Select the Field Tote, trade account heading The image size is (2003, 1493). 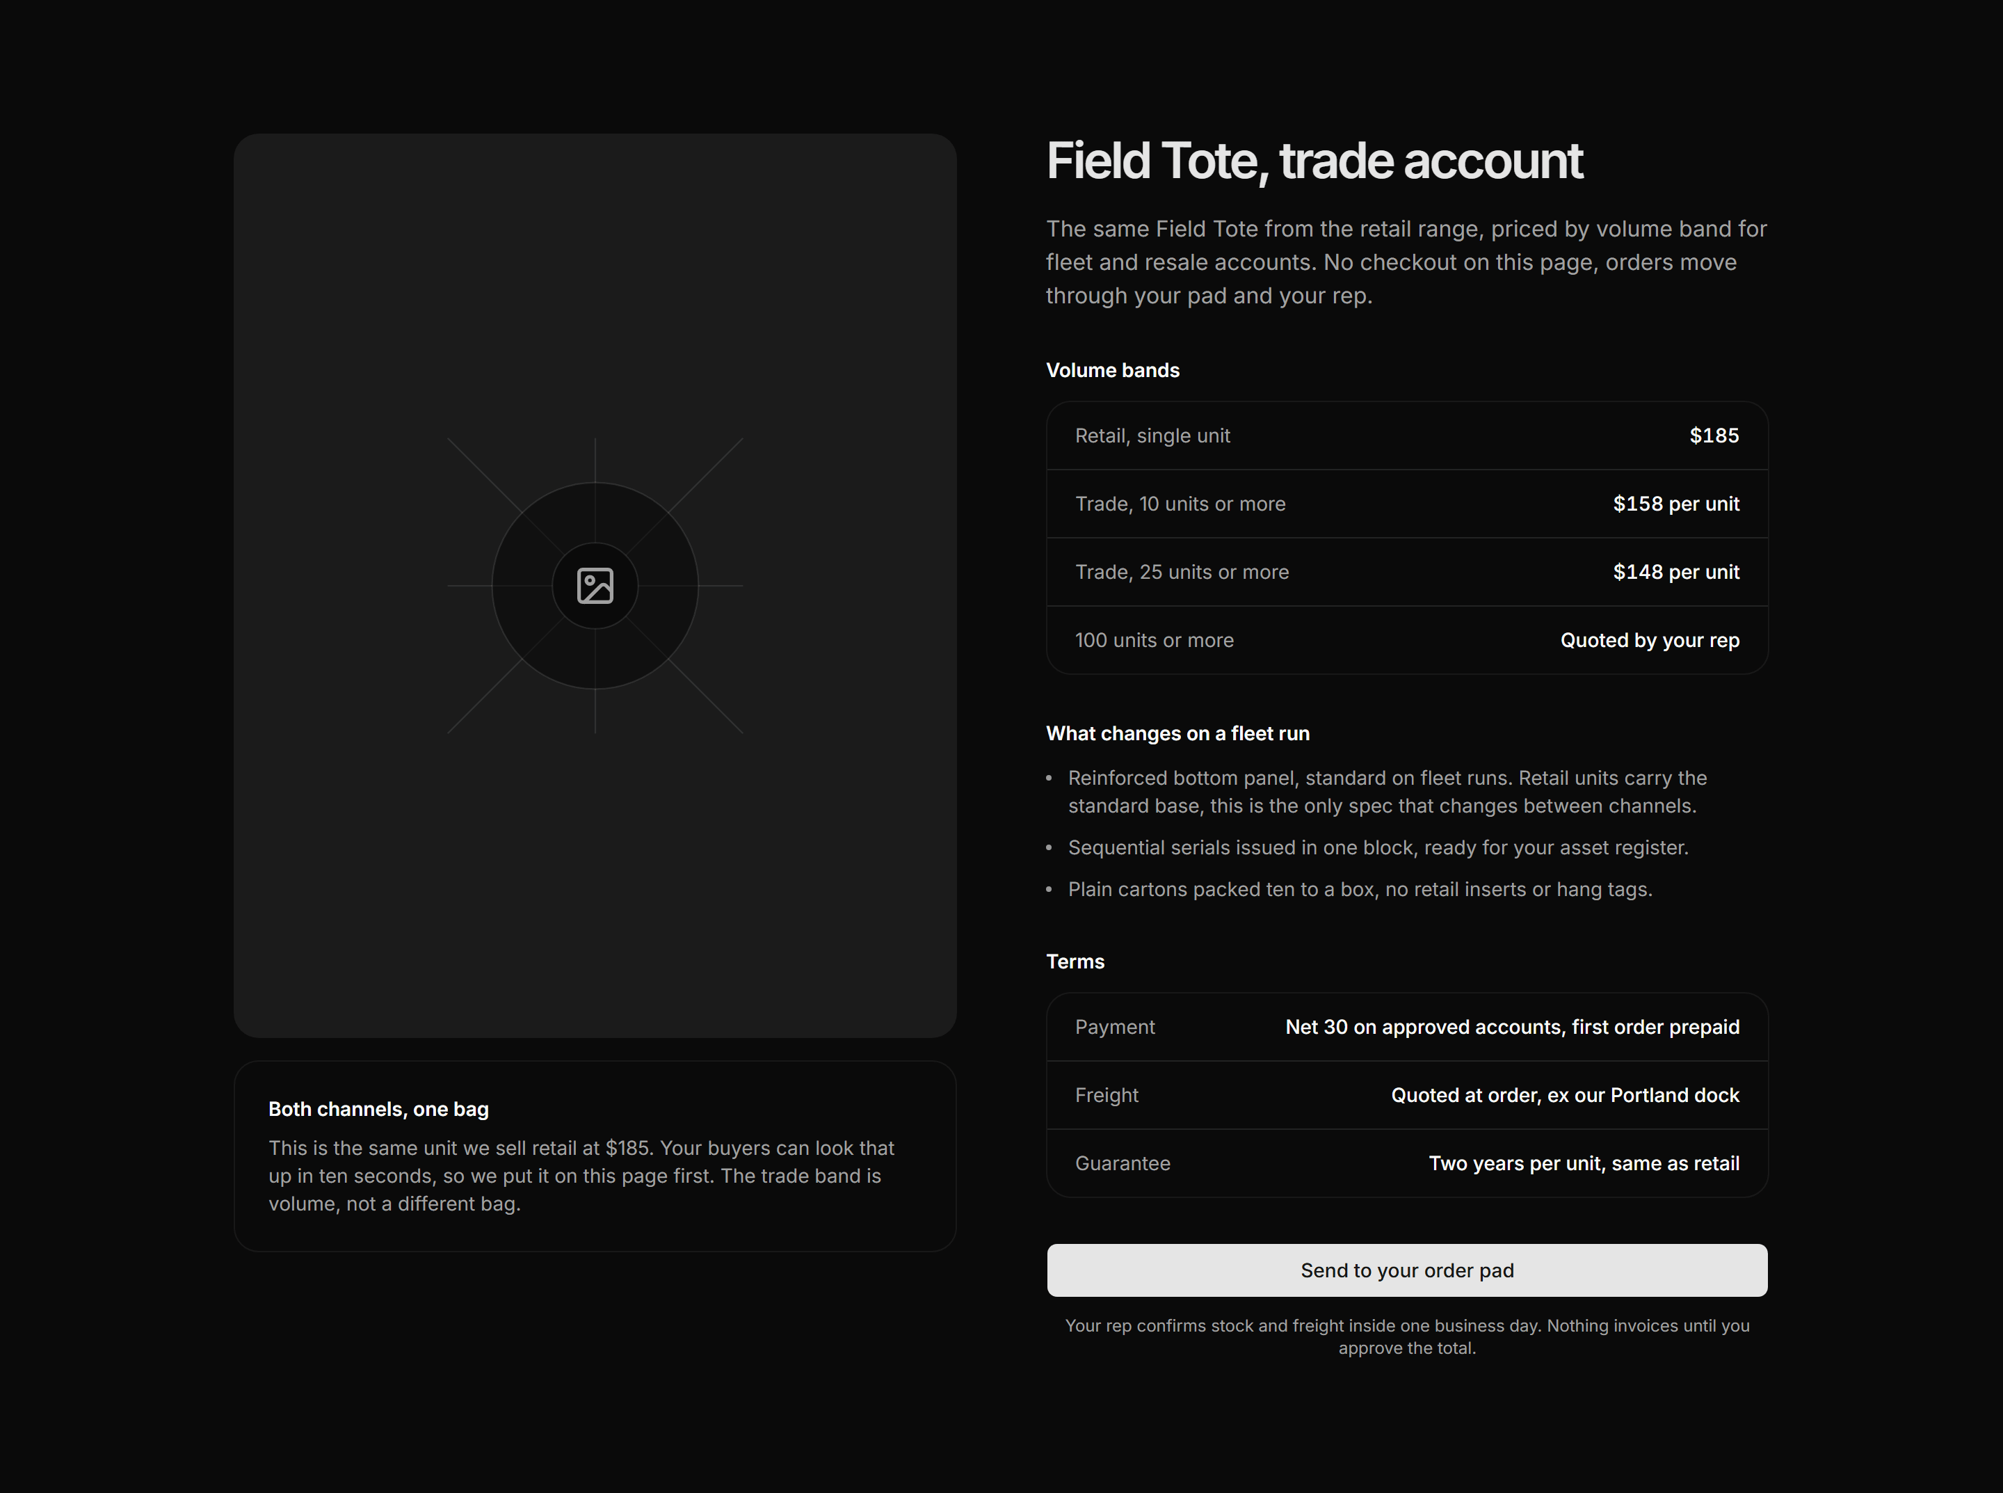pos(1314,161)
